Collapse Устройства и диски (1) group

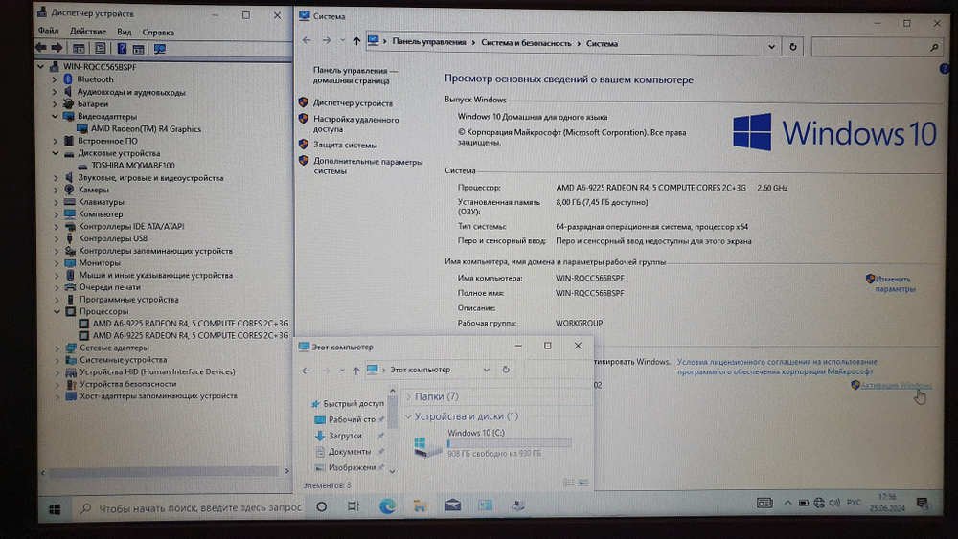tap(409, 416)
